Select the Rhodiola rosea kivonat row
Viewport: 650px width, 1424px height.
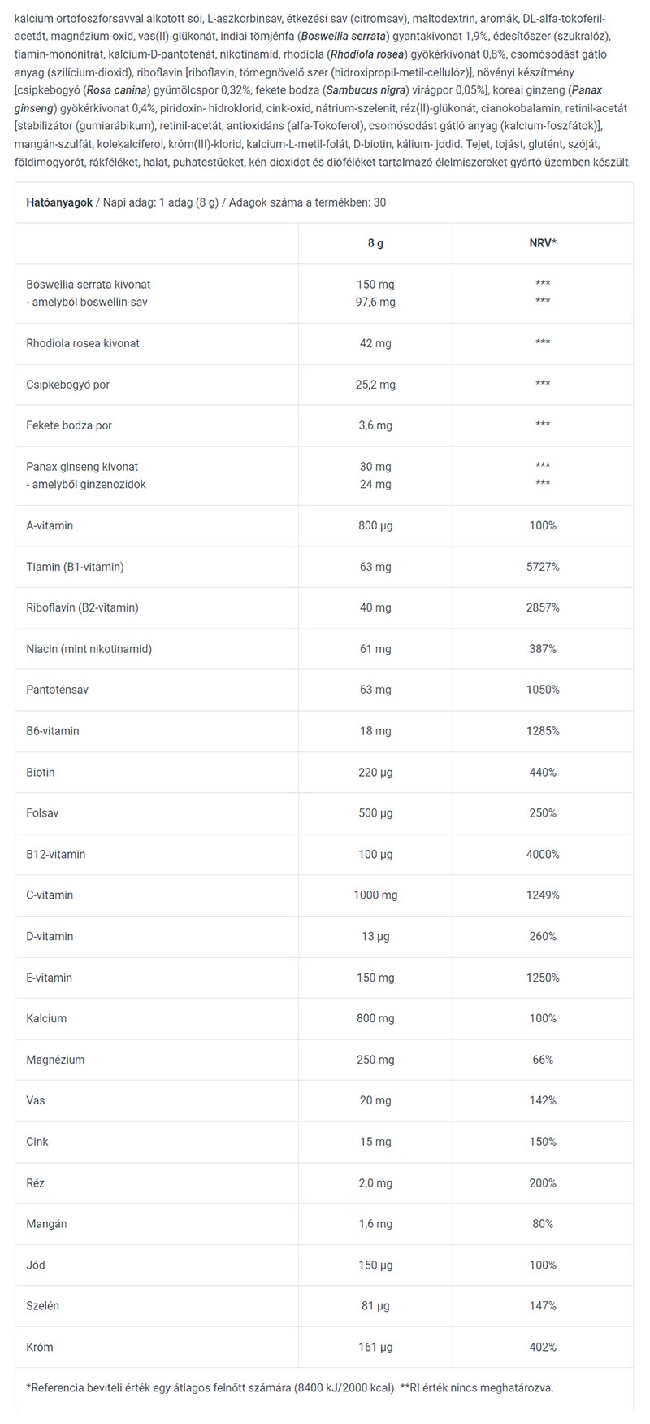click(324, 343)
